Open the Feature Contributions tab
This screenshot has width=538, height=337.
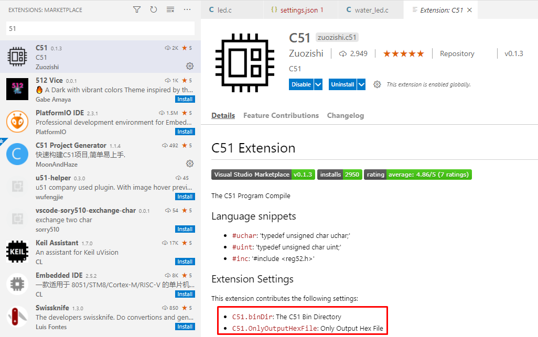(x=282, y=115)
